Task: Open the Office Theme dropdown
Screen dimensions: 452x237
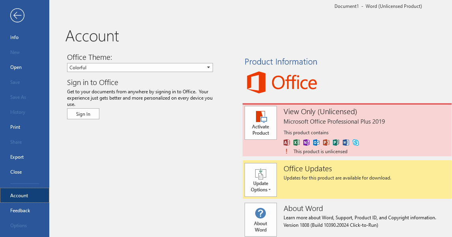Action: [140, 68]
